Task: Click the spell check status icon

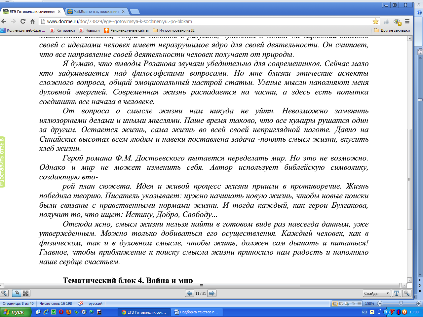Action: pyautogui.click(x=80, y=303)
